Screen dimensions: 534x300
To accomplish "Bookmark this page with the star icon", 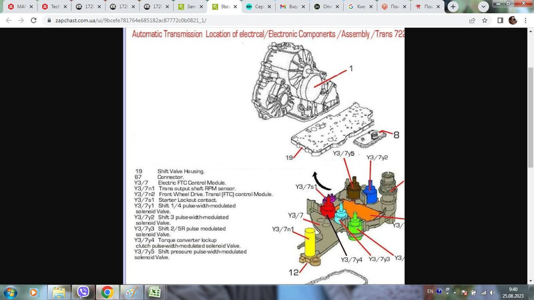I will 485,21.
